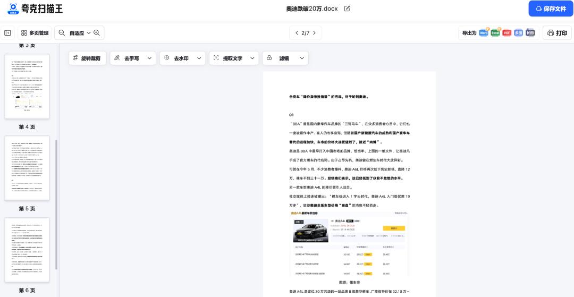The height and width of the screenshot is (297, 574).
Task: Export document as Excel
Action: click(x=495, y=33)
